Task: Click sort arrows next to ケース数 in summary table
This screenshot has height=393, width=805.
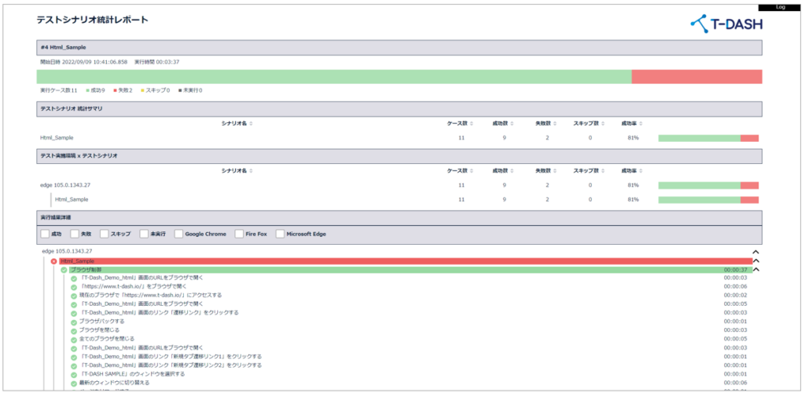Action: pyautogui.click(x=471, y=123)
